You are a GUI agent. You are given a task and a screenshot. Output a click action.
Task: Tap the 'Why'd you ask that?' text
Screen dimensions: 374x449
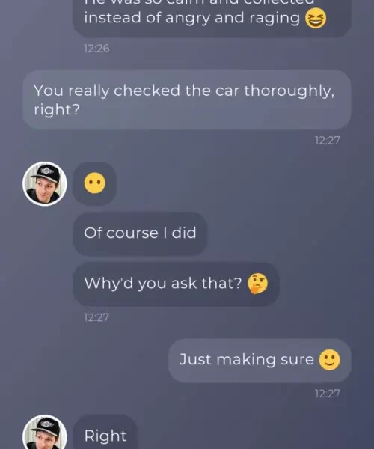[x=163, y=284]
